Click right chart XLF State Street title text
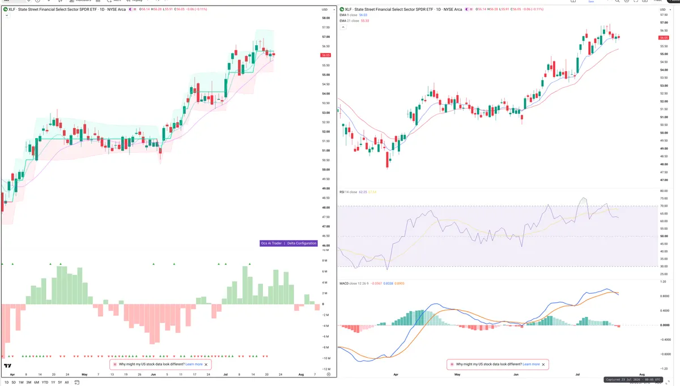Screen dimensions: 680x386 [404, 10]
